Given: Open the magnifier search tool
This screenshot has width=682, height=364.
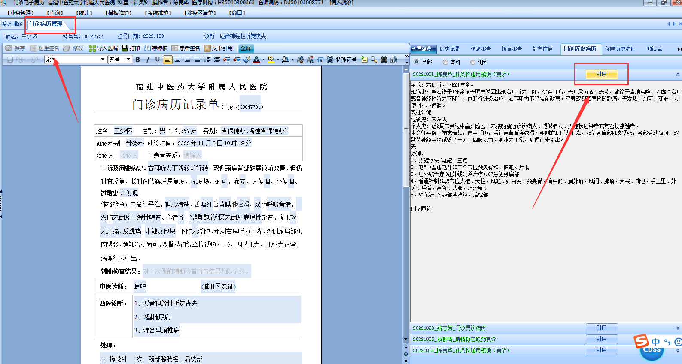Looking at the screenshot, I should pyautogui.click(x=374, y=60).
